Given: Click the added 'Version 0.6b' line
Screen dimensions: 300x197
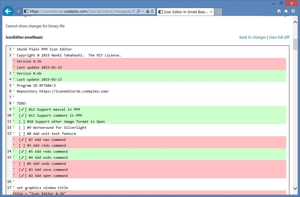Looking at the screenshot, I should click(149, 73).
